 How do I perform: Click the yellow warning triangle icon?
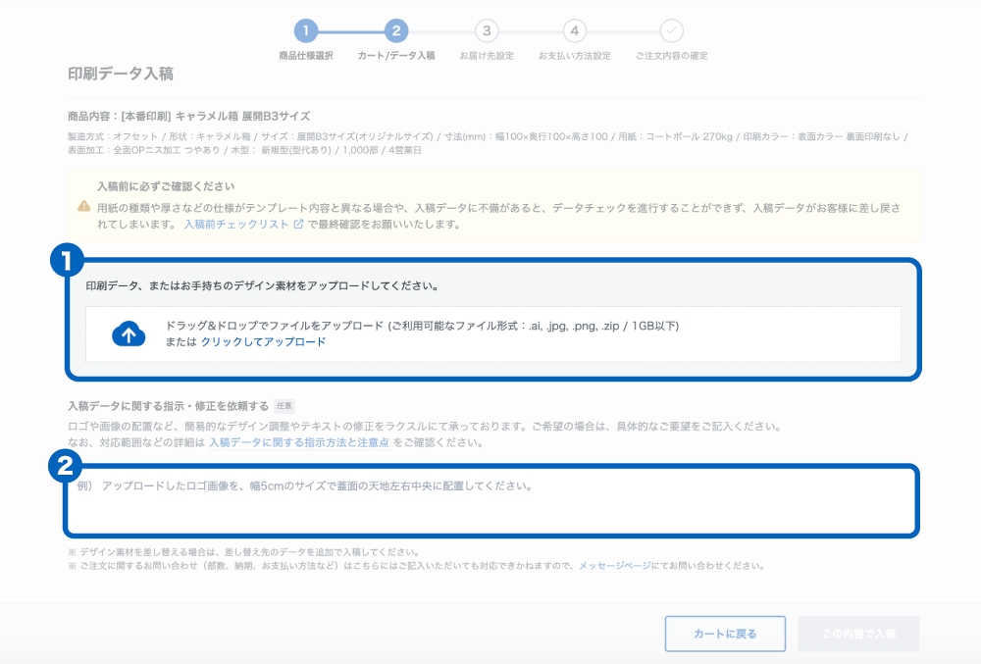[83, 206]
